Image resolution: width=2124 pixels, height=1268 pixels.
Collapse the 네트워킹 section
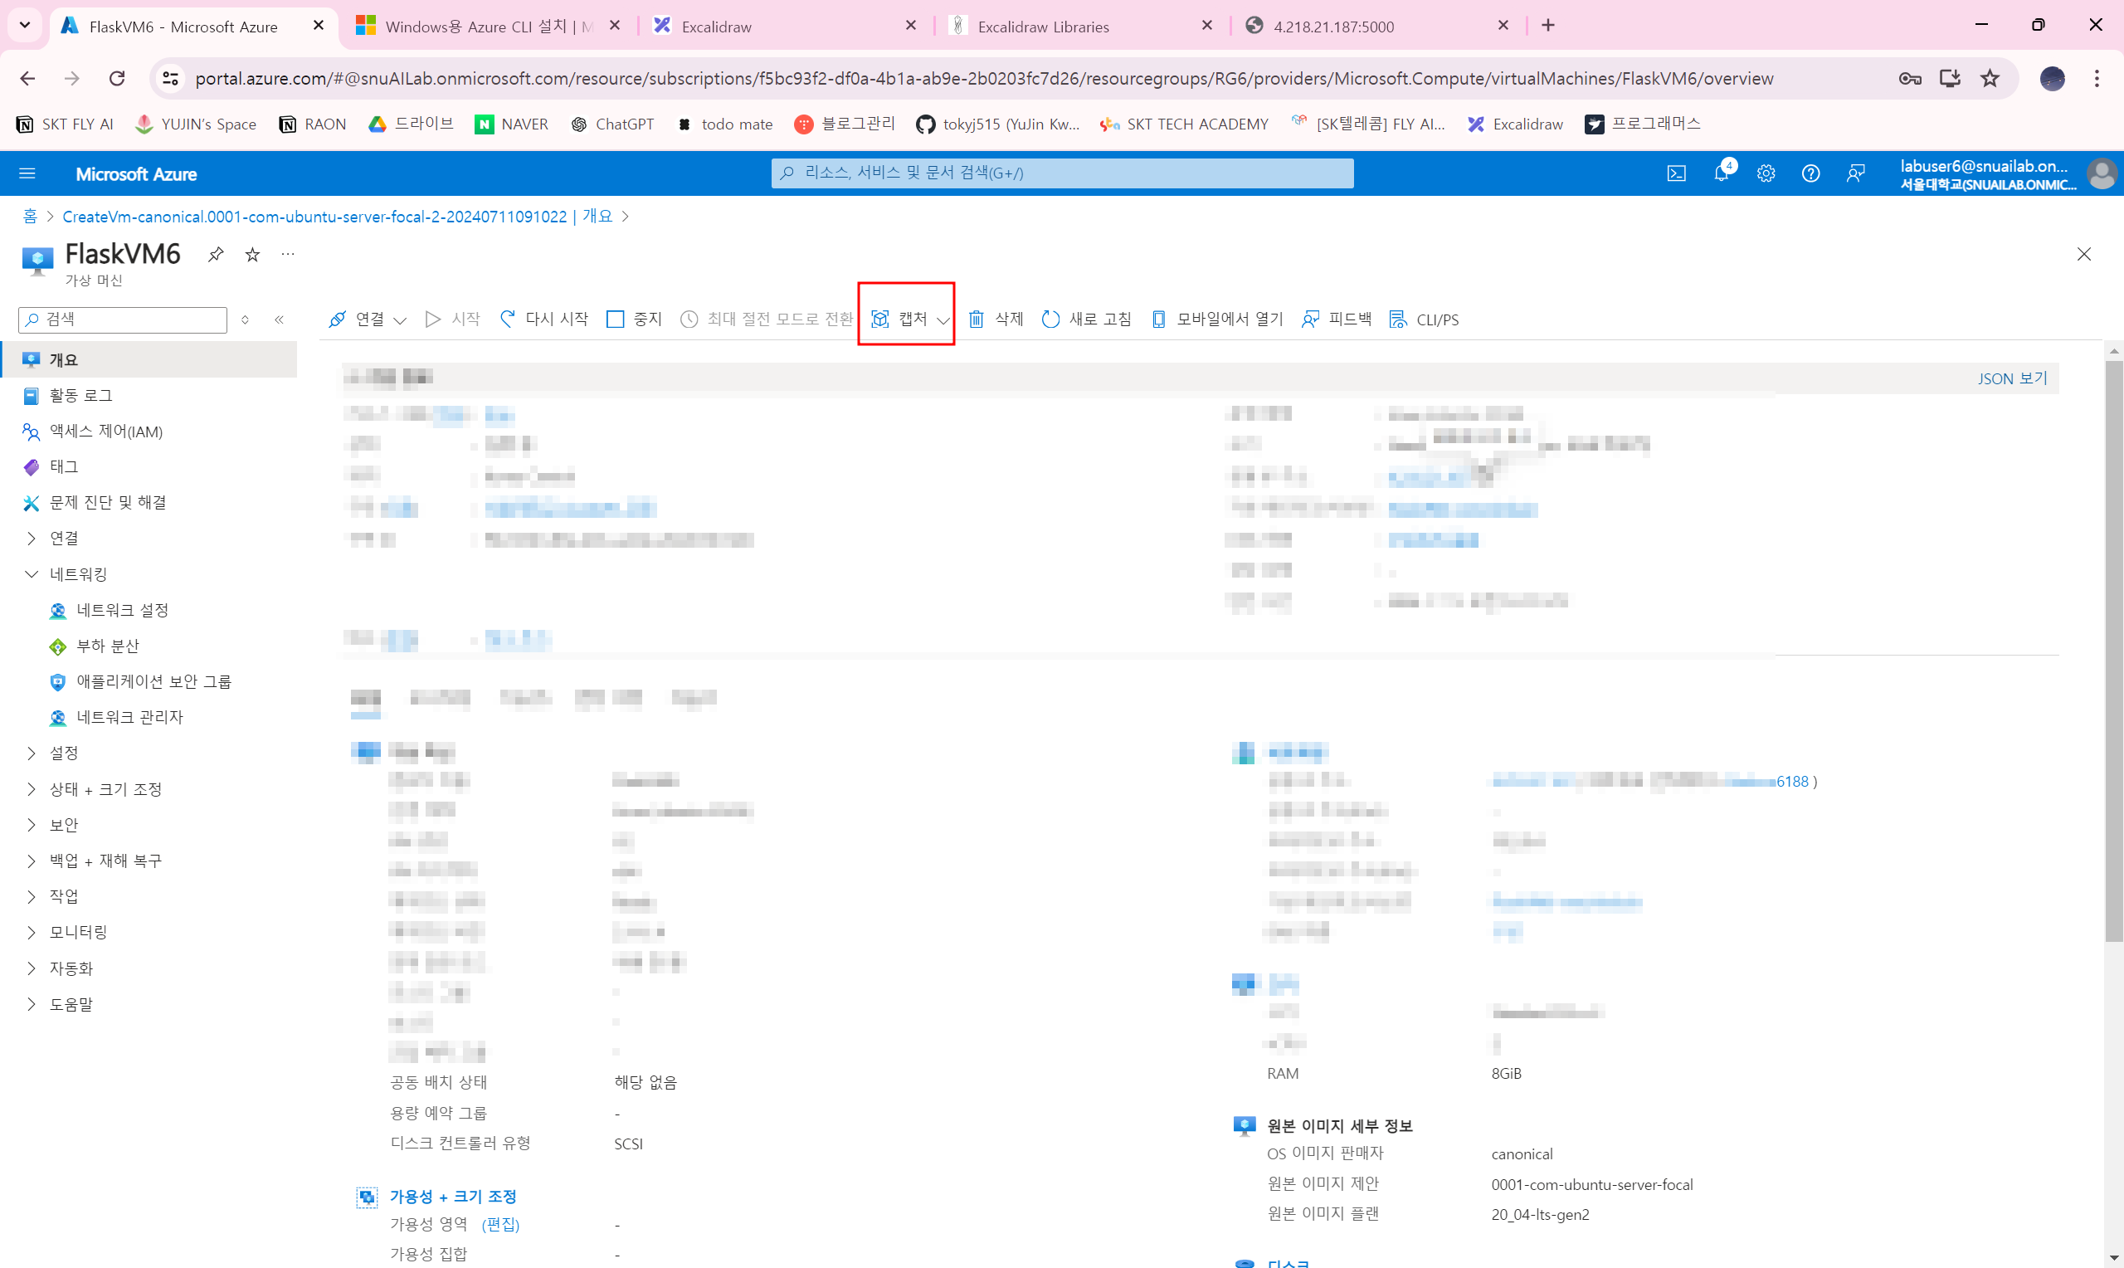(x=32, y=573)
